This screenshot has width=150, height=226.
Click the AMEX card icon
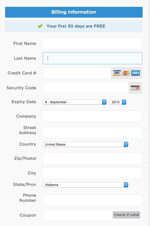pyautogui.click(x=136, y=73)
